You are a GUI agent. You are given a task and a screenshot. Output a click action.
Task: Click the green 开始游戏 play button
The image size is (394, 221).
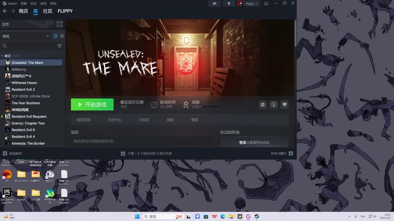coord(92,104)
